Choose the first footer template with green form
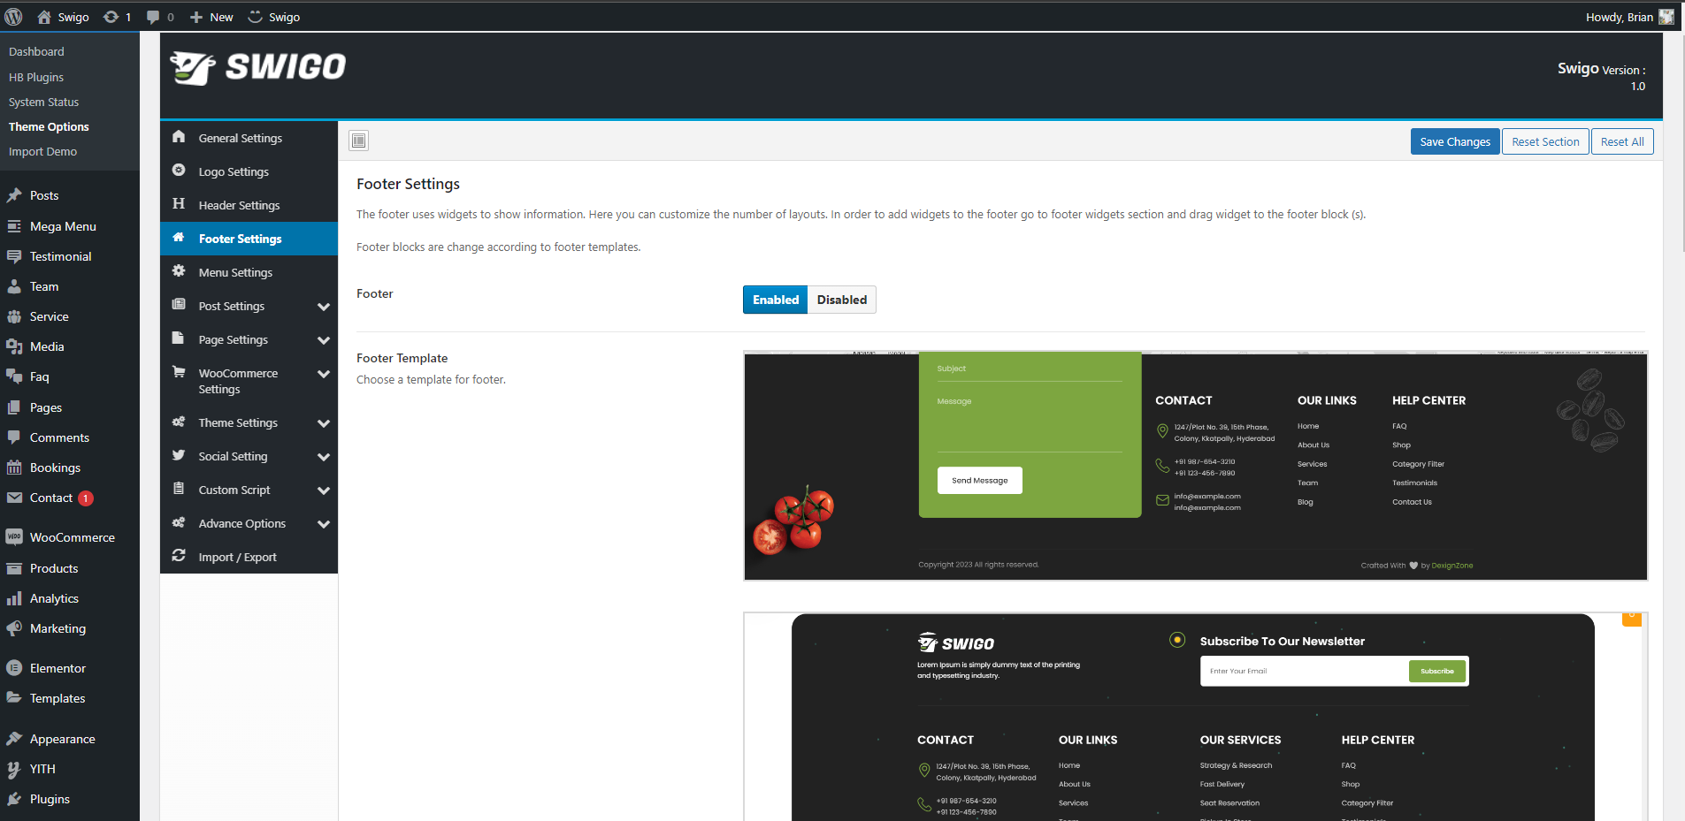Viewport: 1685px width, 821px height. 1195,466
